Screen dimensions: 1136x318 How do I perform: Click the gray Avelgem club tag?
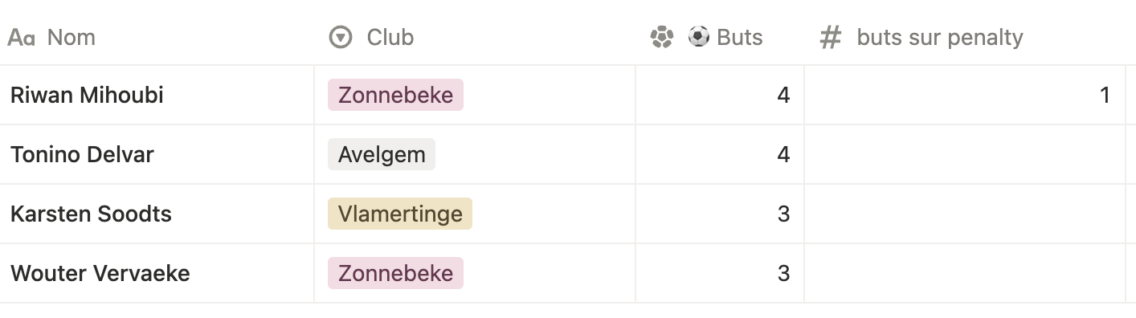coord(382,154)
